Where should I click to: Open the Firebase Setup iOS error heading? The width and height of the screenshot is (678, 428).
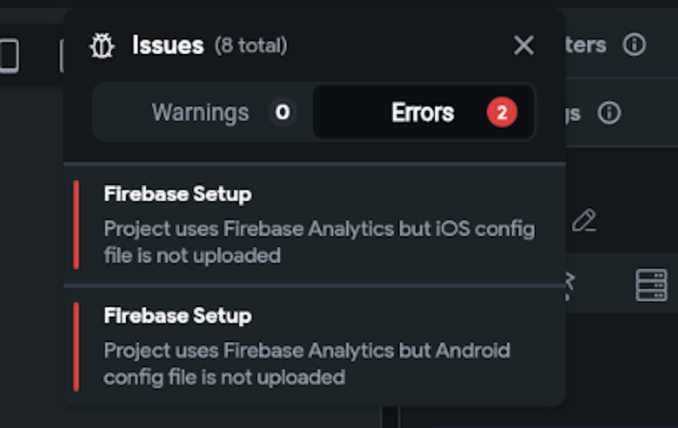[x=178, y=194]
